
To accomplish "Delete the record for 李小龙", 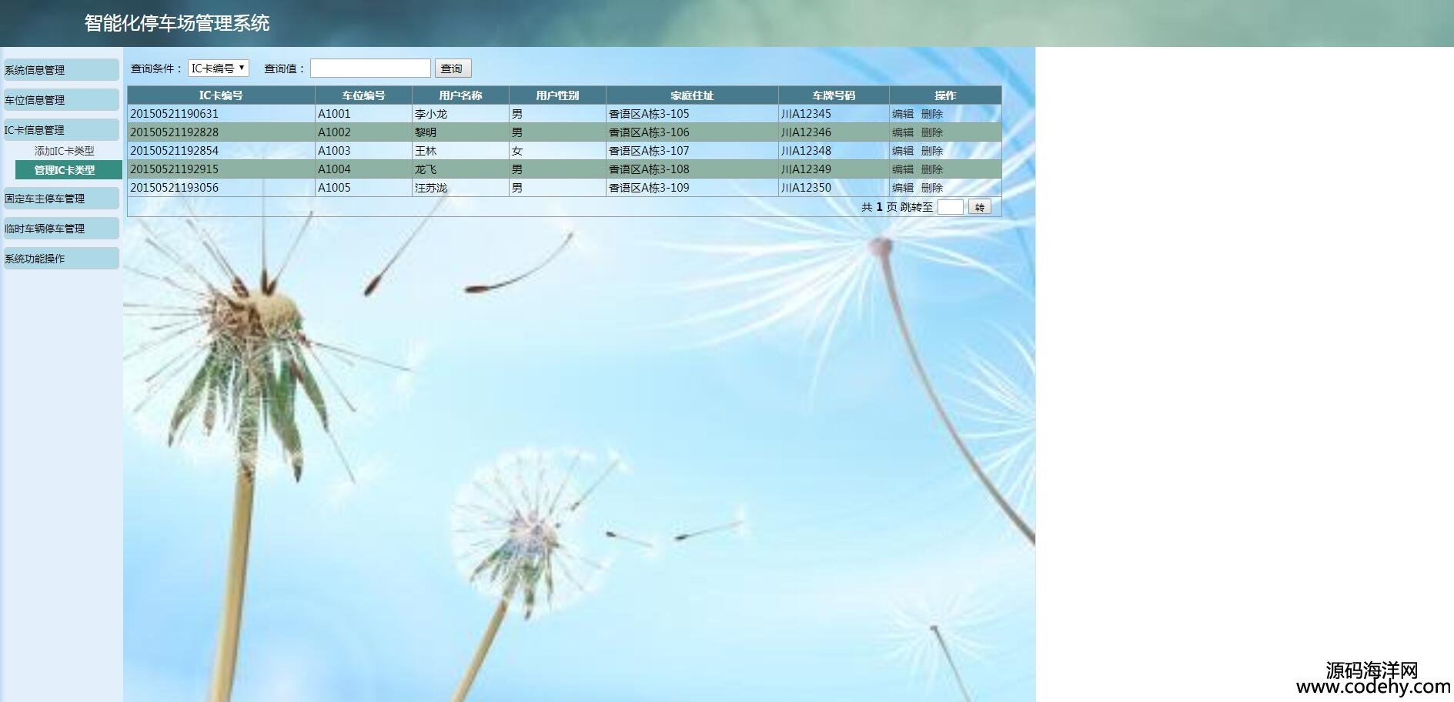I will (932, 114).
